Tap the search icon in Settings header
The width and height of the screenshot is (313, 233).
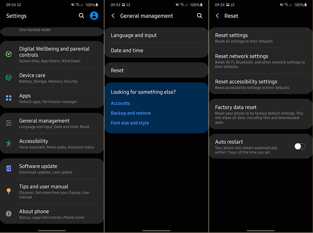click(81, 16)
